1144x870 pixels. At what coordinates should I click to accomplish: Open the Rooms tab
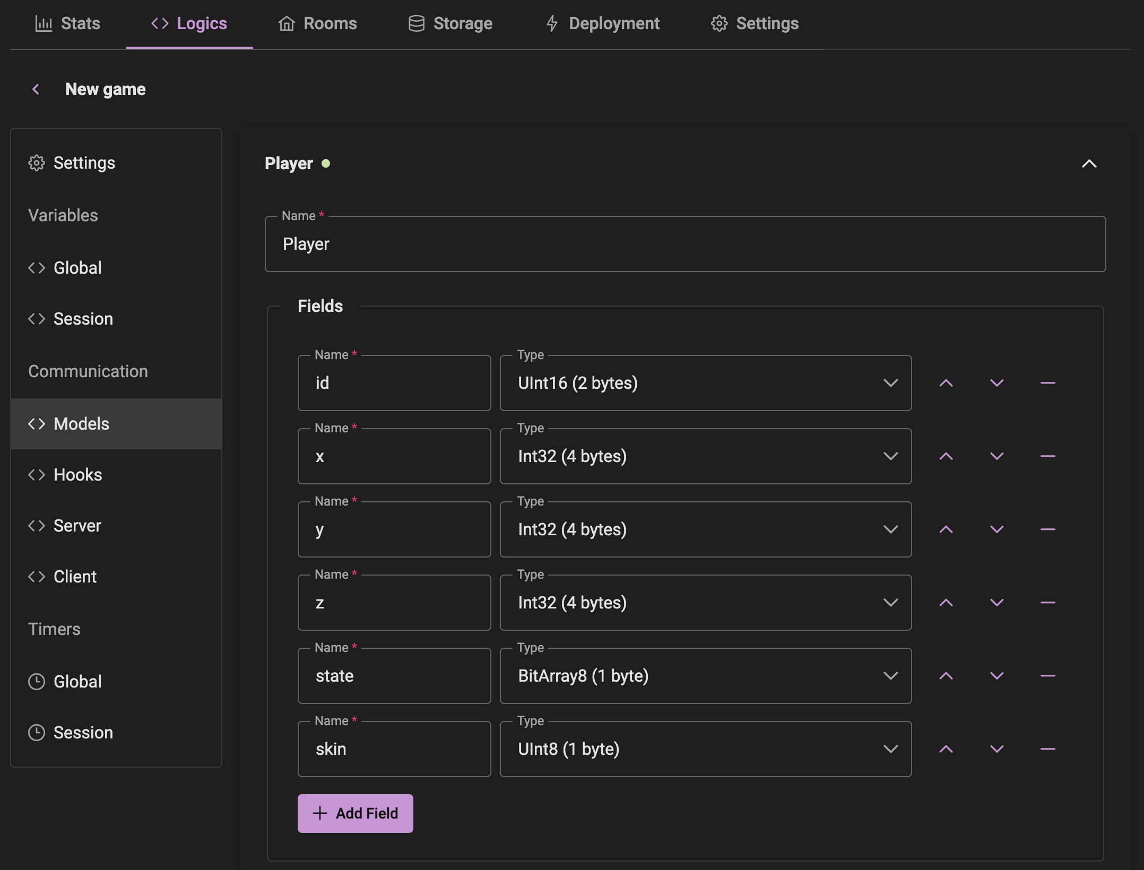point(317,23)
